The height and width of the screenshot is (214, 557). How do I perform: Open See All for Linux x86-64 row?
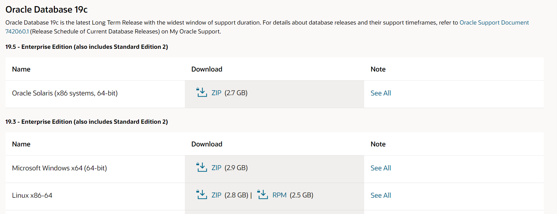tap(381, 195)
